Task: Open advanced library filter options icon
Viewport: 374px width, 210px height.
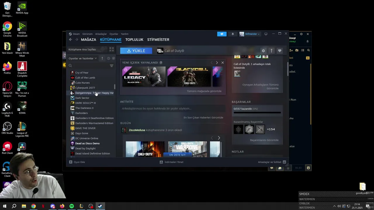Action: tap(111, 66)
